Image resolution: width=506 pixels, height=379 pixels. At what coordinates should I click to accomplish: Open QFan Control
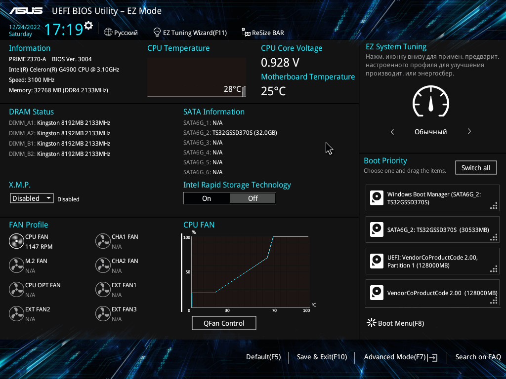(x=224, y=323)
